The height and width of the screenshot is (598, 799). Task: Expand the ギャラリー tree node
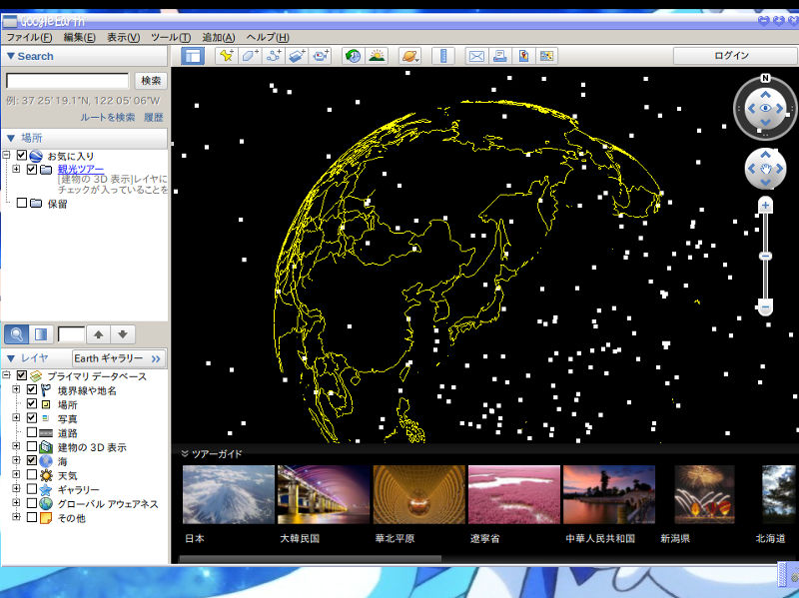coord(16,489)
